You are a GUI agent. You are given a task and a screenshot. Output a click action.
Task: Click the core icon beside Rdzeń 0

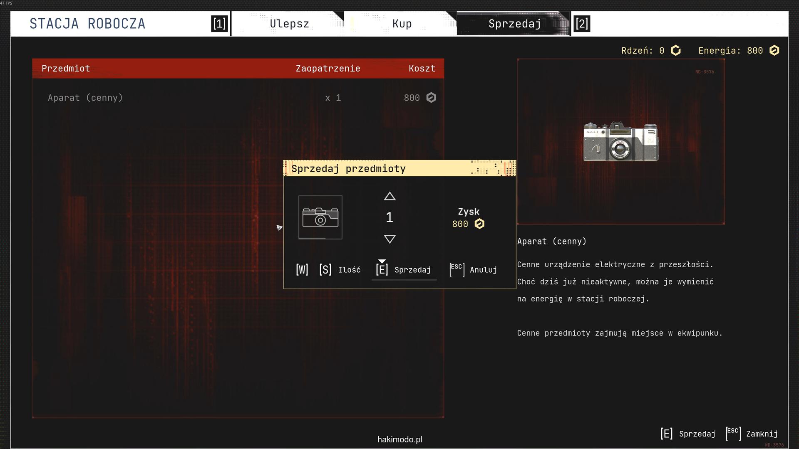(676, 51)
